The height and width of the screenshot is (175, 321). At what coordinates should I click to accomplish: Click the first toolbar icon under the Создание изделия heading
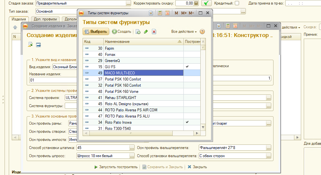coord(30,44)
